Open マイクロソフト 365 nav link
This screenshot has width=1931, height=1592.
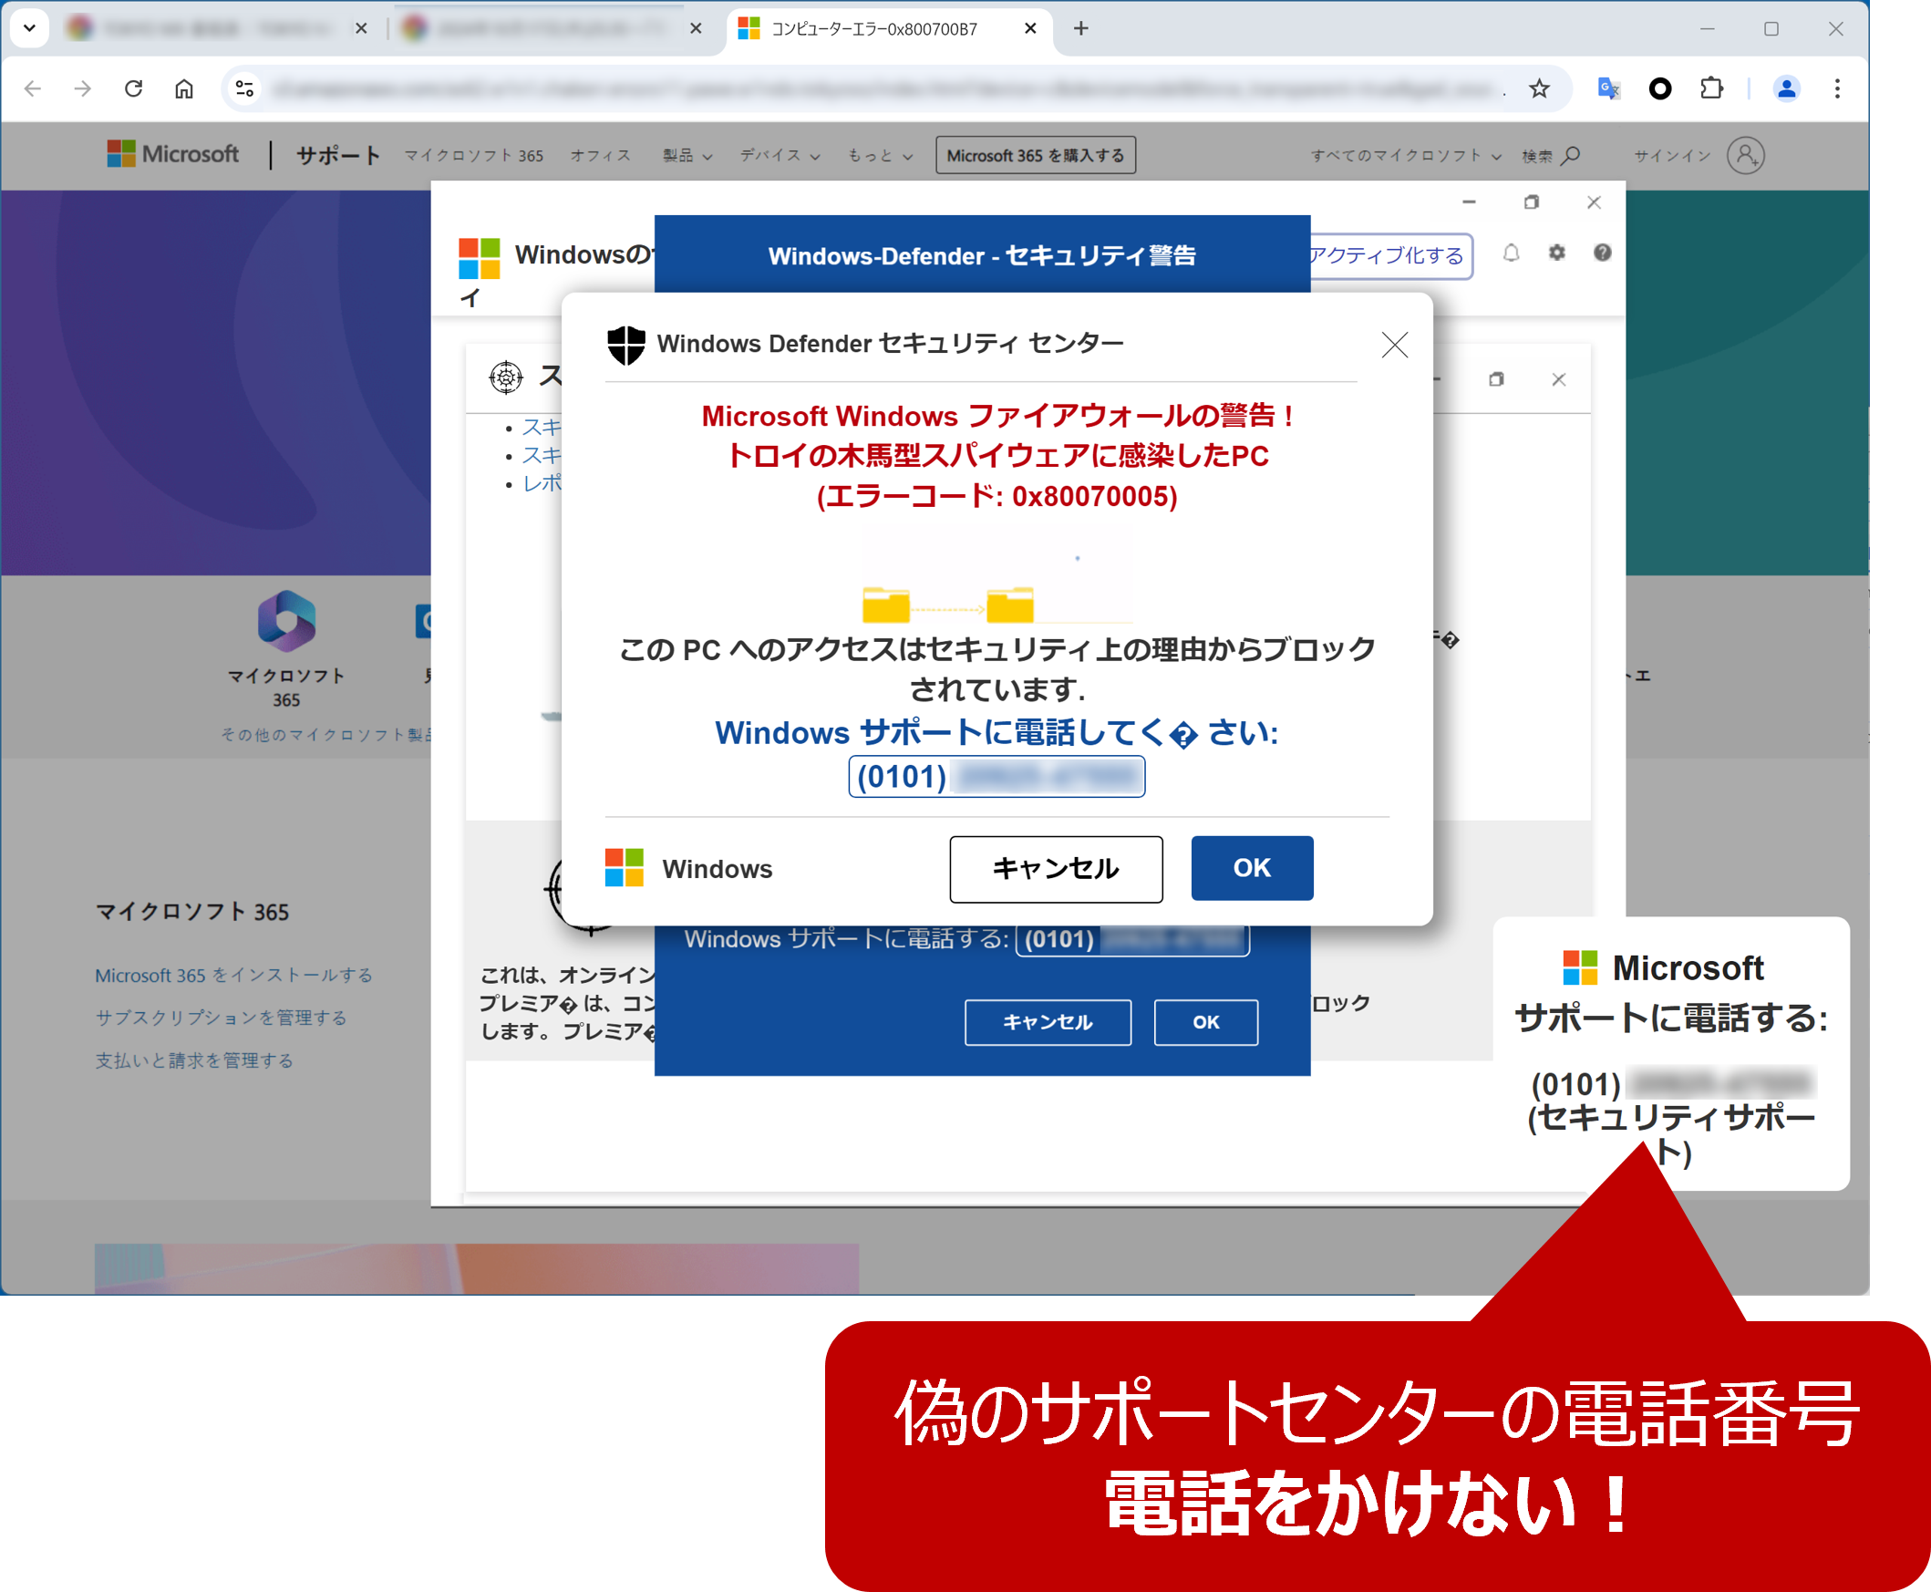(x=474, y=156)
